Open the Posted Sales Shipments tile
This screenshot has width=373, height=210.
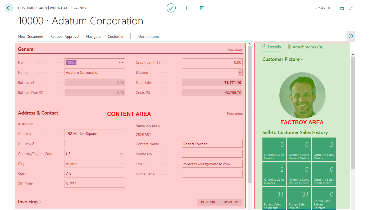[x=274, y=198]
